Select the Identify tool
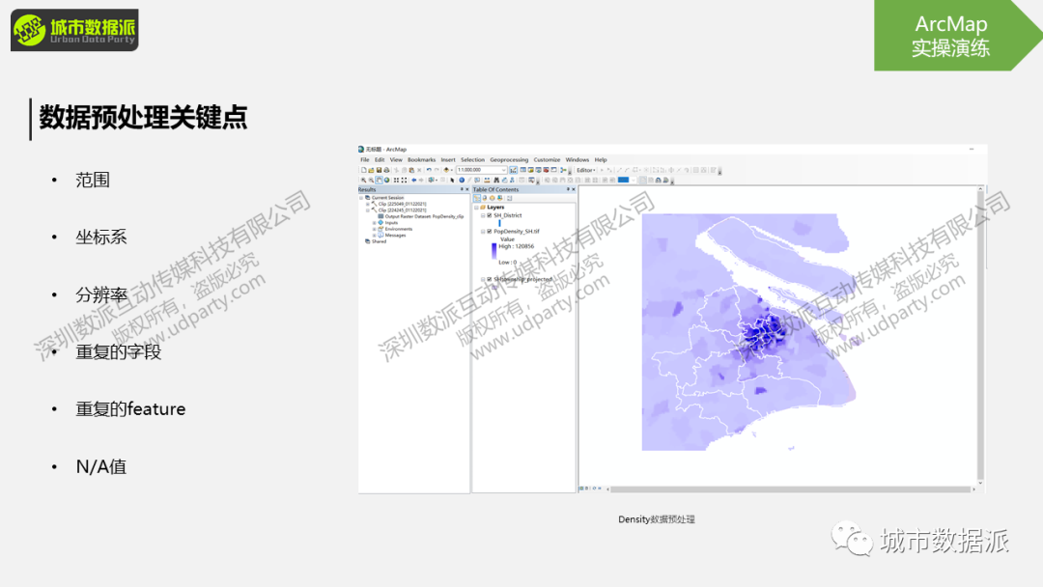 (462, 181)
